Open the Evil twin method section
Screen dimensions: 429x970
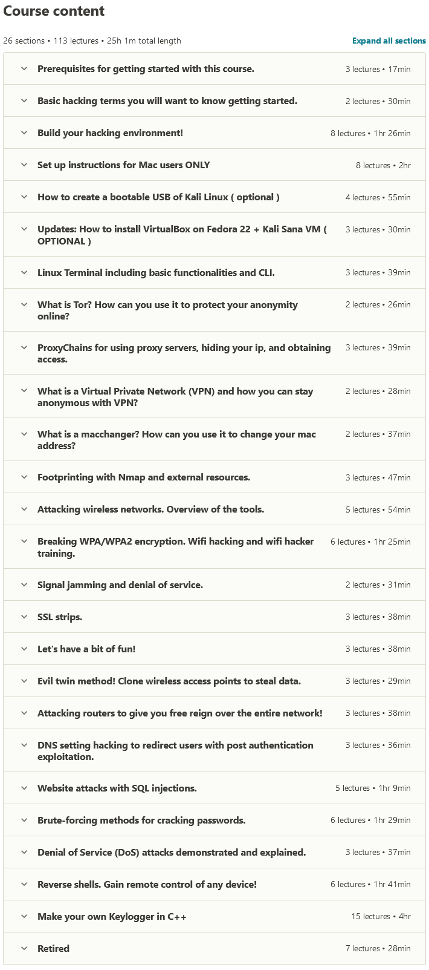point(169,681)
